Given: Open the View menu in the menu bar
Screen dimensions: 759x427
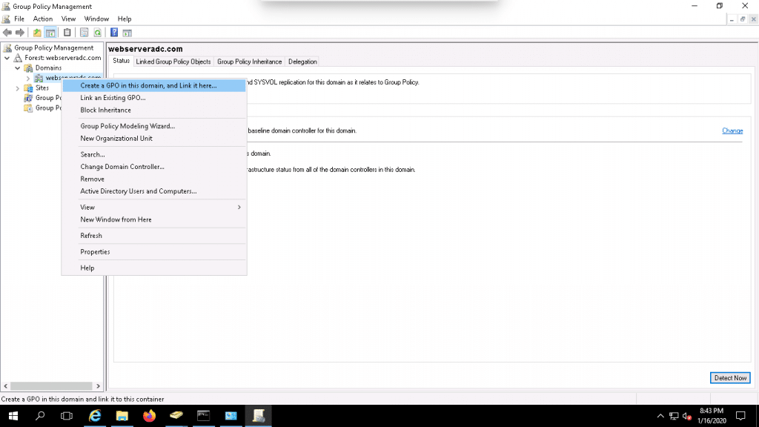Looking at the screenshot, I should (68, 19).
